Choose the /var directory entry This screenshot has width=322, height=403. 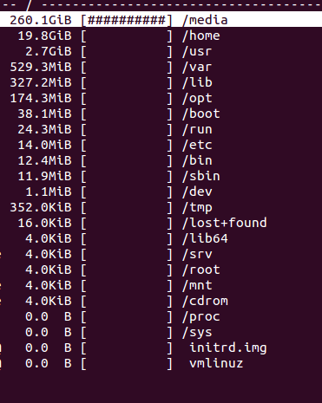(x=161, y=67)
